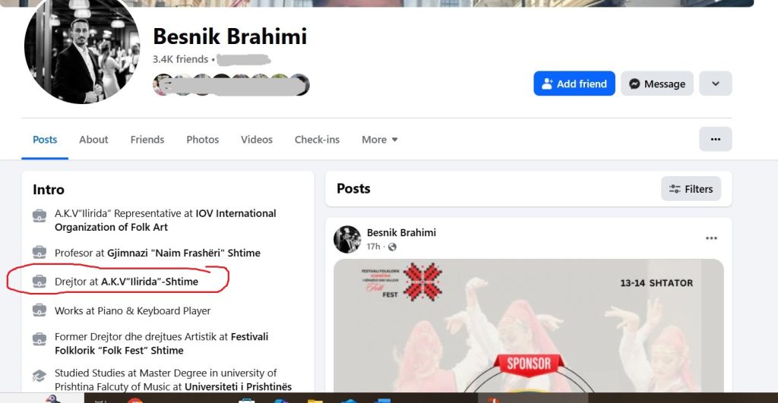Click the Add friend button
Screen dimensions: 778x403
pos(574,83)
